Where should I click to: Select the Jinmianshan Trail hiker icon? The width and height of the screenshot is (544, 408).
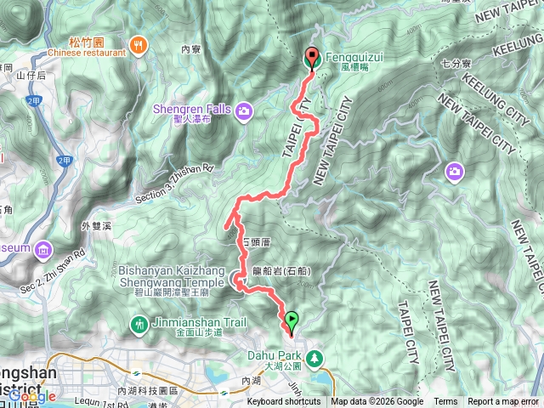pyautogui.click(x=139, y=326)
